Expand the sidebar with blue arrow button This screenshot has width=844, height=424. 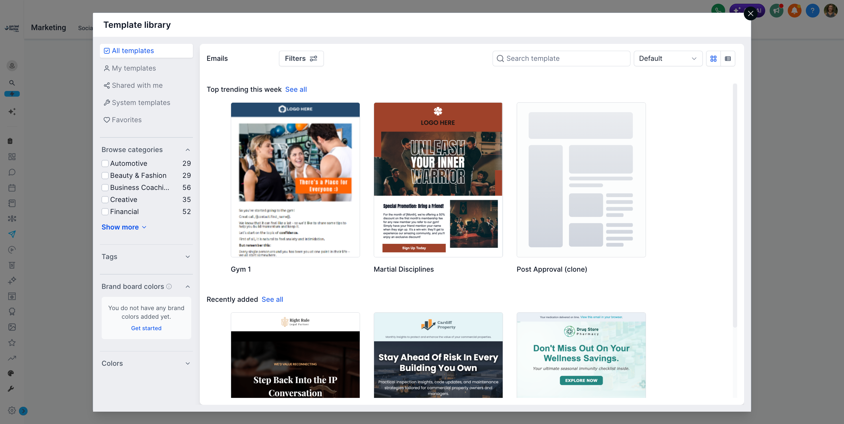click(x=23, y=411)
